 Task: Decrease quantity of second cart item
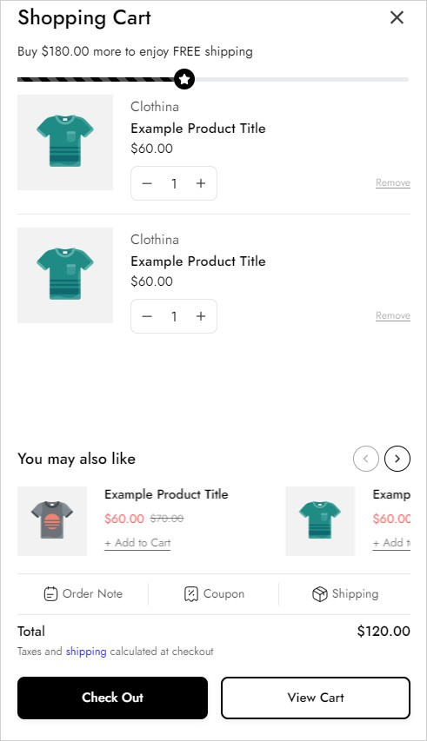click(147, 316)
